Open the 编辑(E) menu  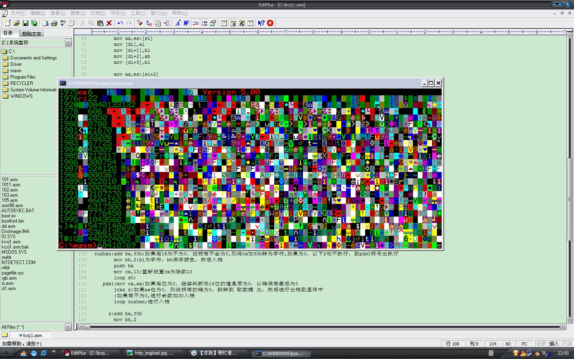click(38, 13)
